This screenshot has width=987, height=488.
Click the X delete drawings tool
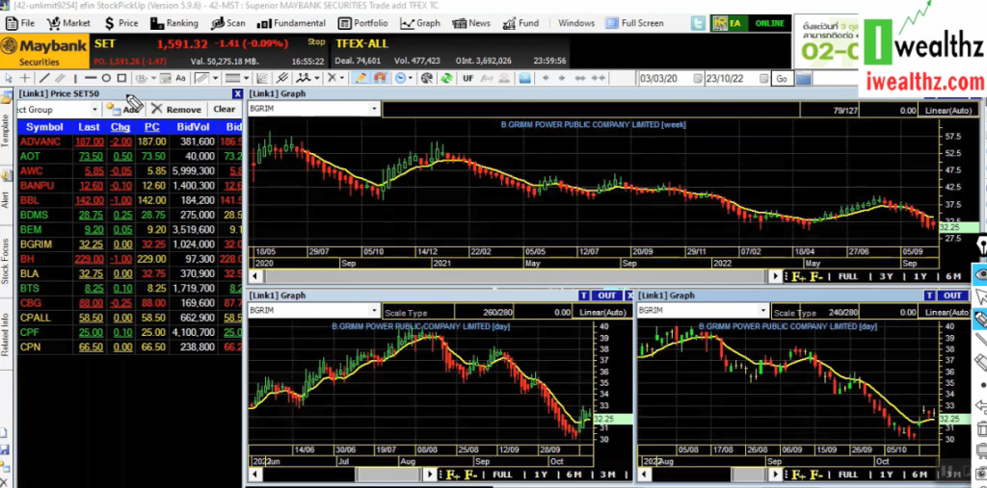[x=332, y=78]
